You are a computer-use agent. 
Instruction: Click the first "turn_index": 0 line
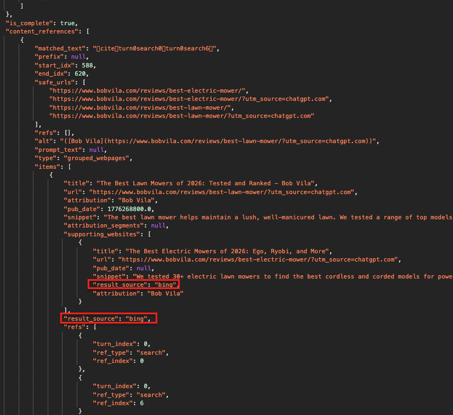point(122,344)
